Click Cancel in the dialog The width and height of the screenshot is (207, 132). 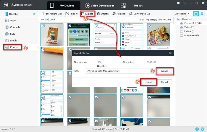(164, 82)
